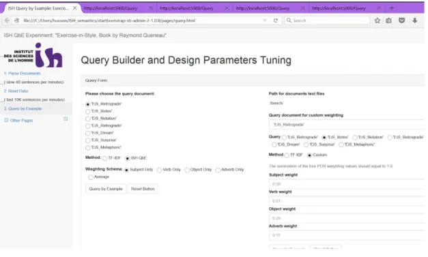Open Query by Example sidebar link
Screen dimensions: 428x257
pyautogui.click(x=23, y=108)
